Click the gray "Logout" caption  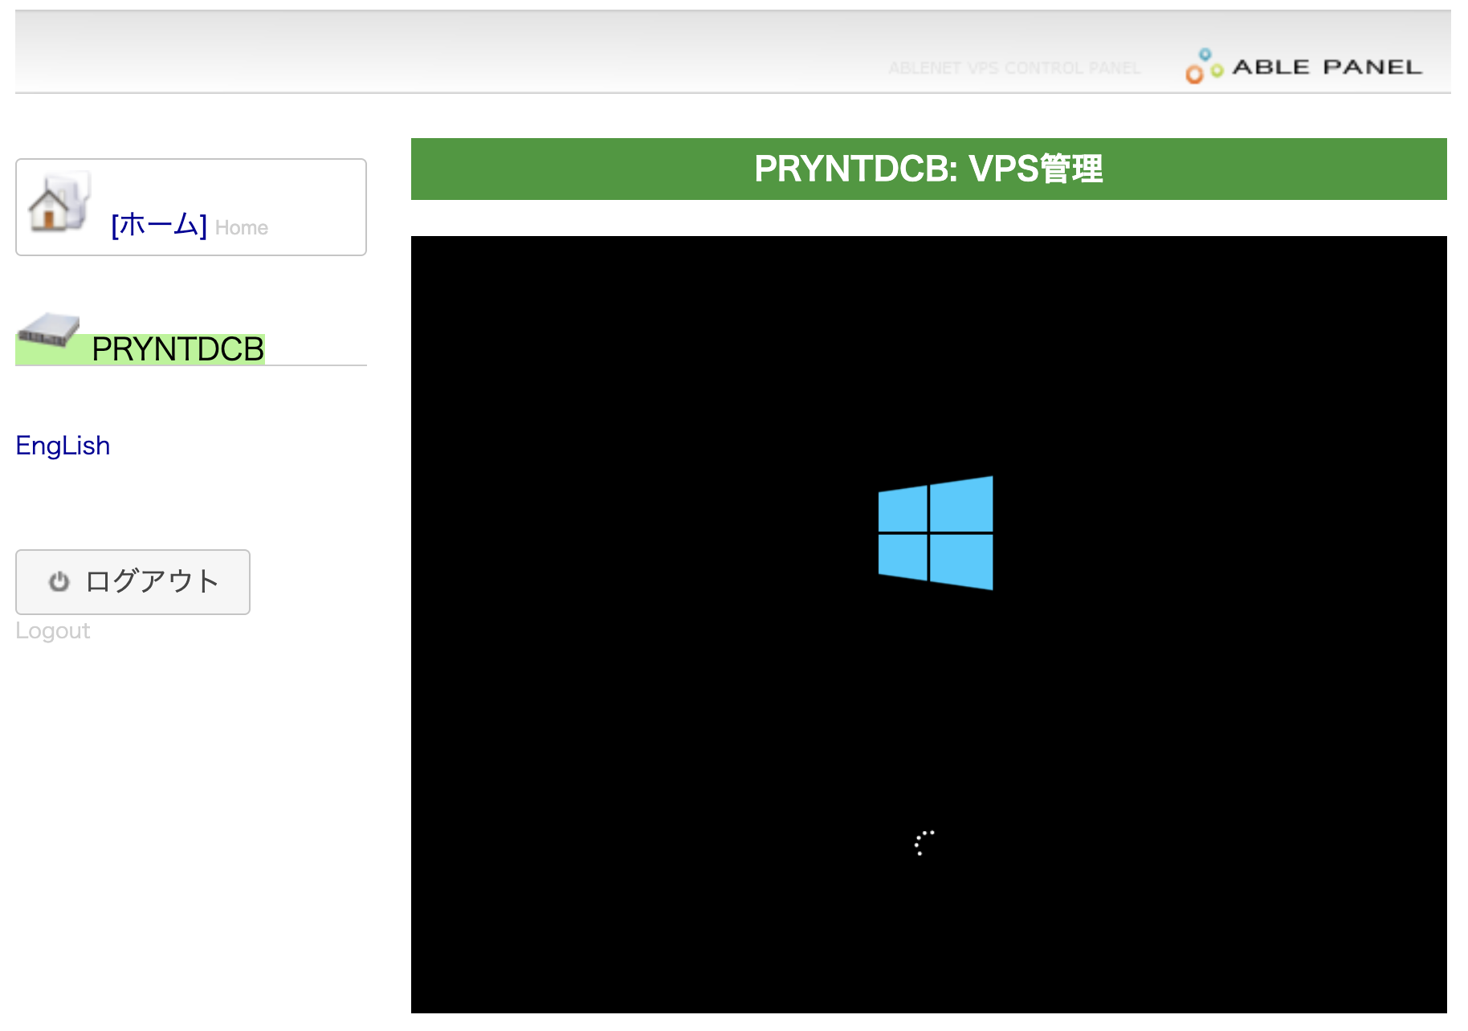point(53,631)
